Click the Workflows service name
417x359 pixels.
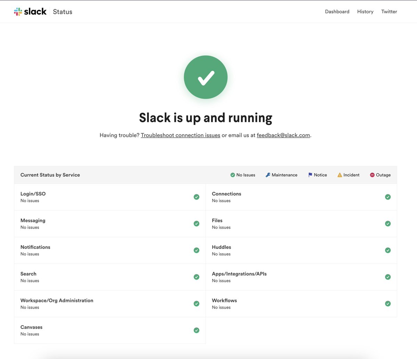tap(224, 301)
